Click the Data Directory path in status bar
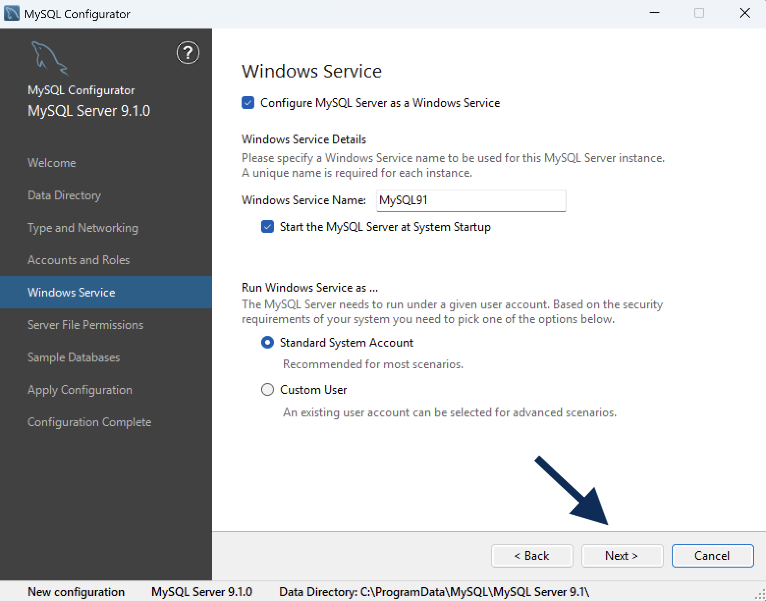 point(434,592)
